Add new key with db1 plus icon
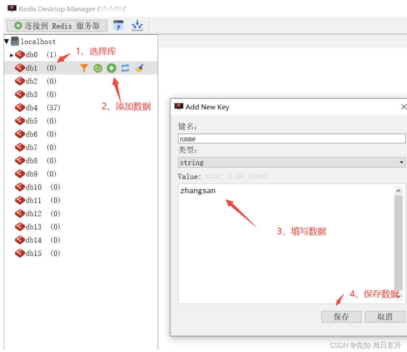 click(112, 68)
